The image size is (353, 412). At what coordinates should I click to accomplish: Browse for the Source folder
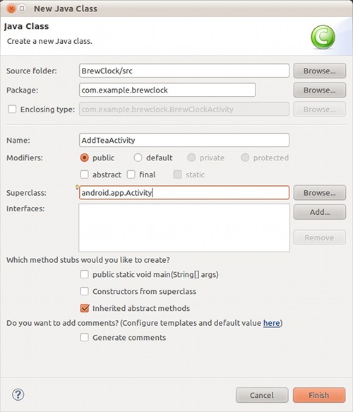[319, 71]
